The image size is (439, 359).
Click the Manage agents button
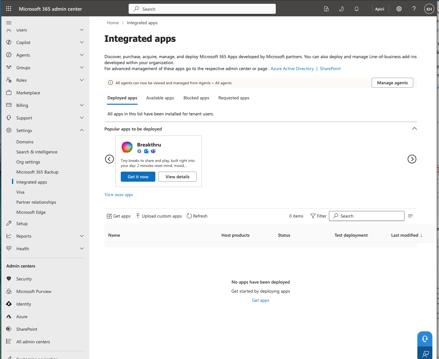point(392,83)
